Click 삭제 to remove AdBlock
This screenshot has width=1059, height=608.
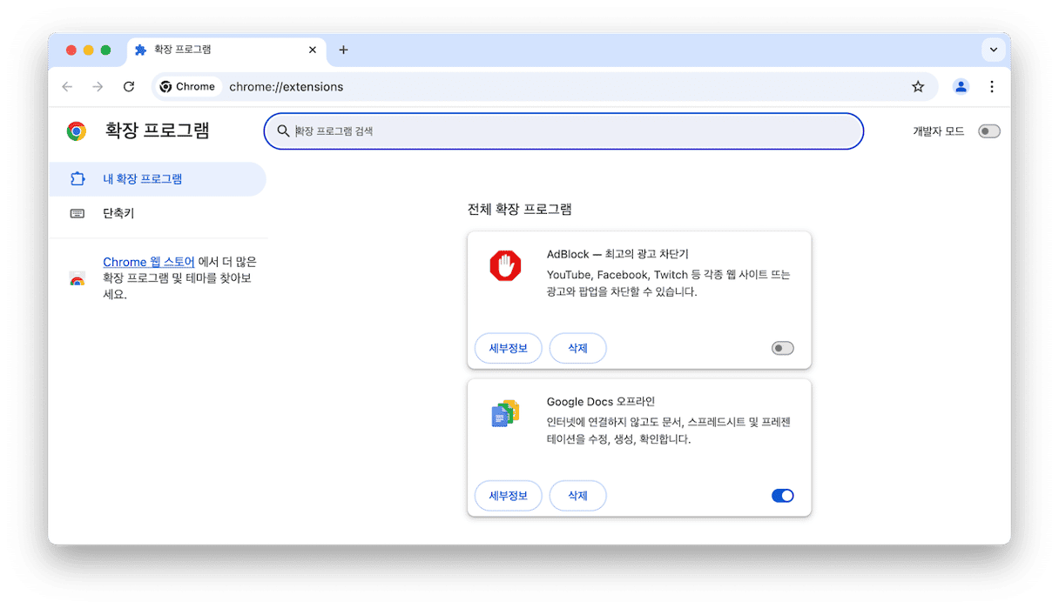578,349
